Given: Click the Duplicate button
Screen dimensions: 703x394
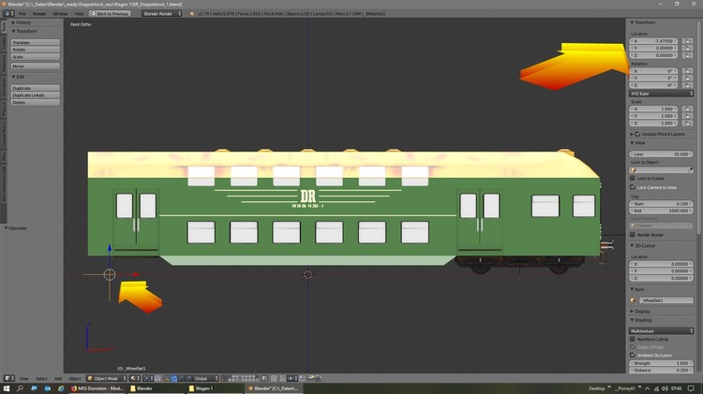Looking at the screenshot, I should click(35, 88).
